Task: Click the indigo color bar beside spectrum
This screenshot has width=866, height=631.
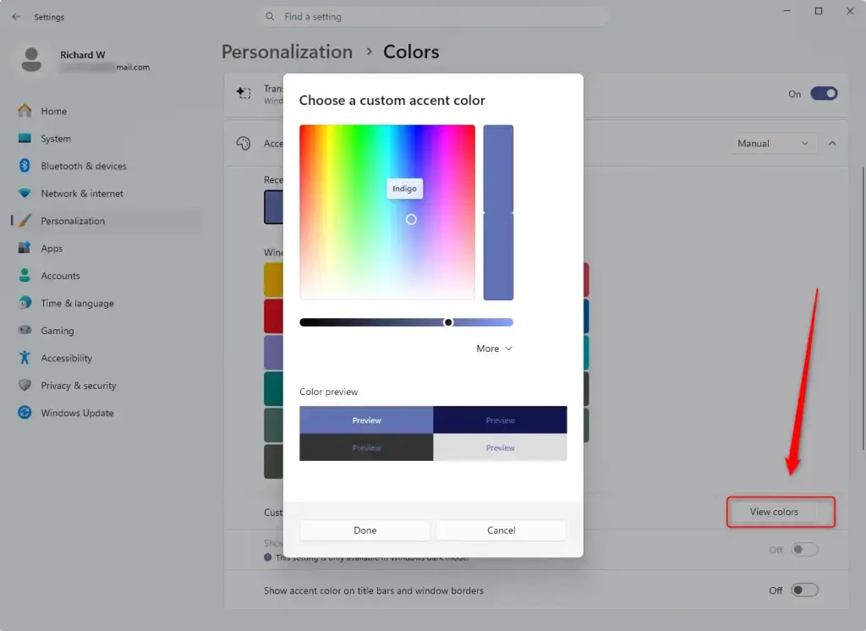Action: tap(498, 212)
